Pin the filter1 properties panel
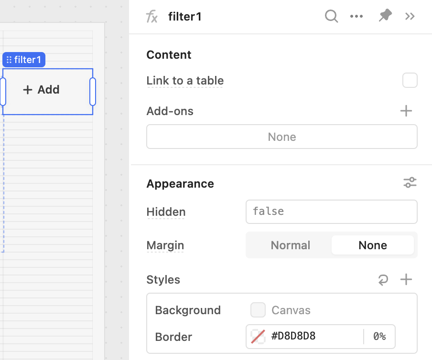The image size is (432, 360). click(x=385, y=16)
